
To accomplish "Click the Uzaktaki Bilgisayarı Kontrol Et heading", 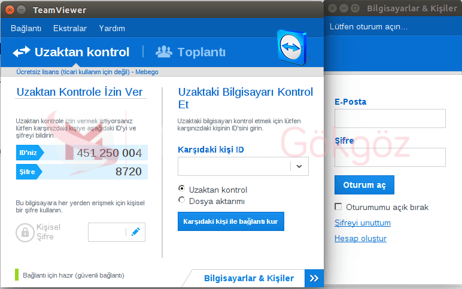I will (245, 98).
